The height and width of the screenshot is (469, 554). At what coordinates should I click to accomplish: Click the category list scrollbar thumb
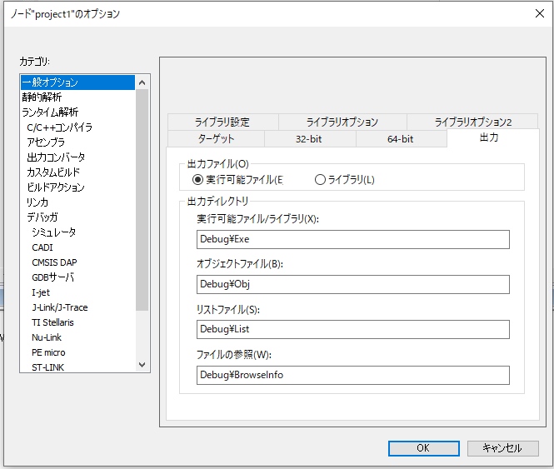click(142, 200)
